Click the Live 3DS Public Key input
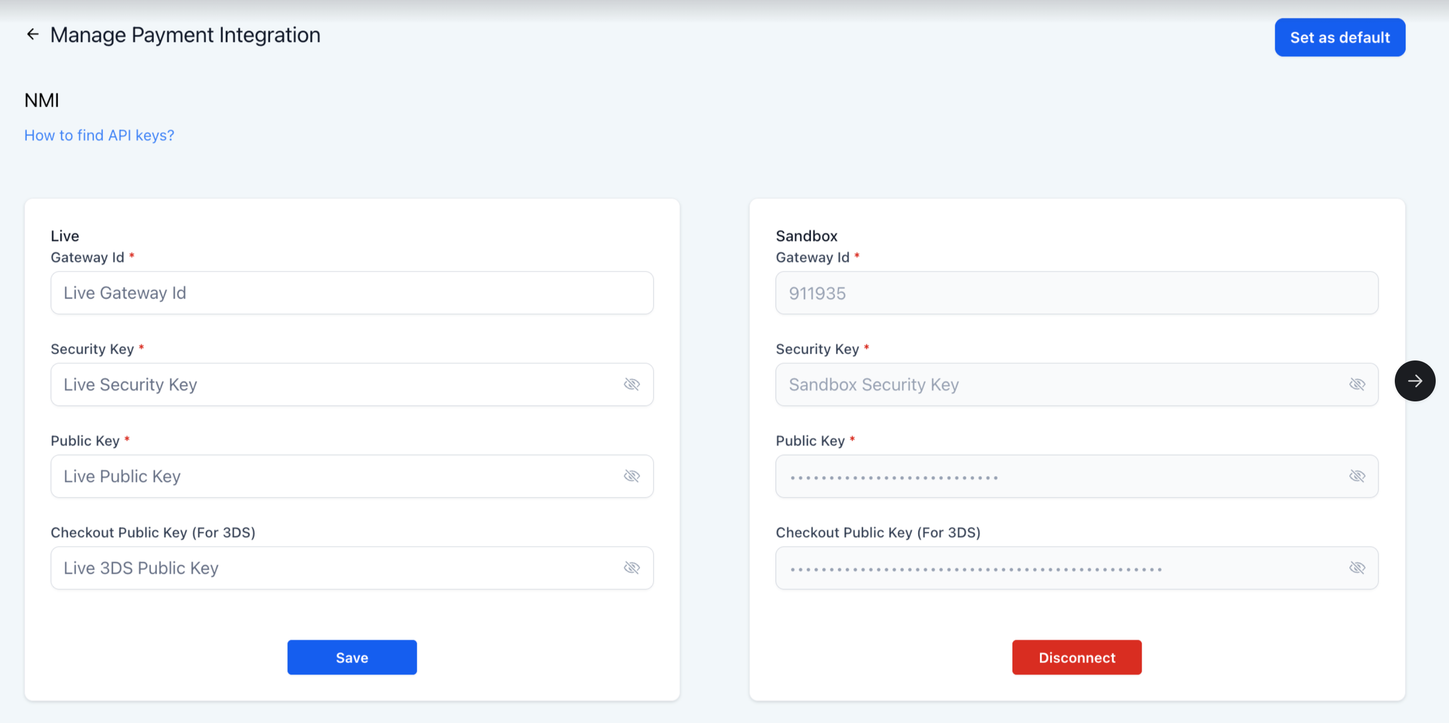This screenshot has height=723, width=1449. (332, 568)
